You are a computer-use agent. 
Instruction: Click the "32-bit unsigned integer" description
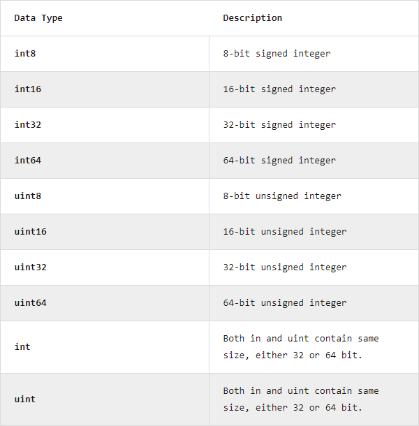pos(285,267)
